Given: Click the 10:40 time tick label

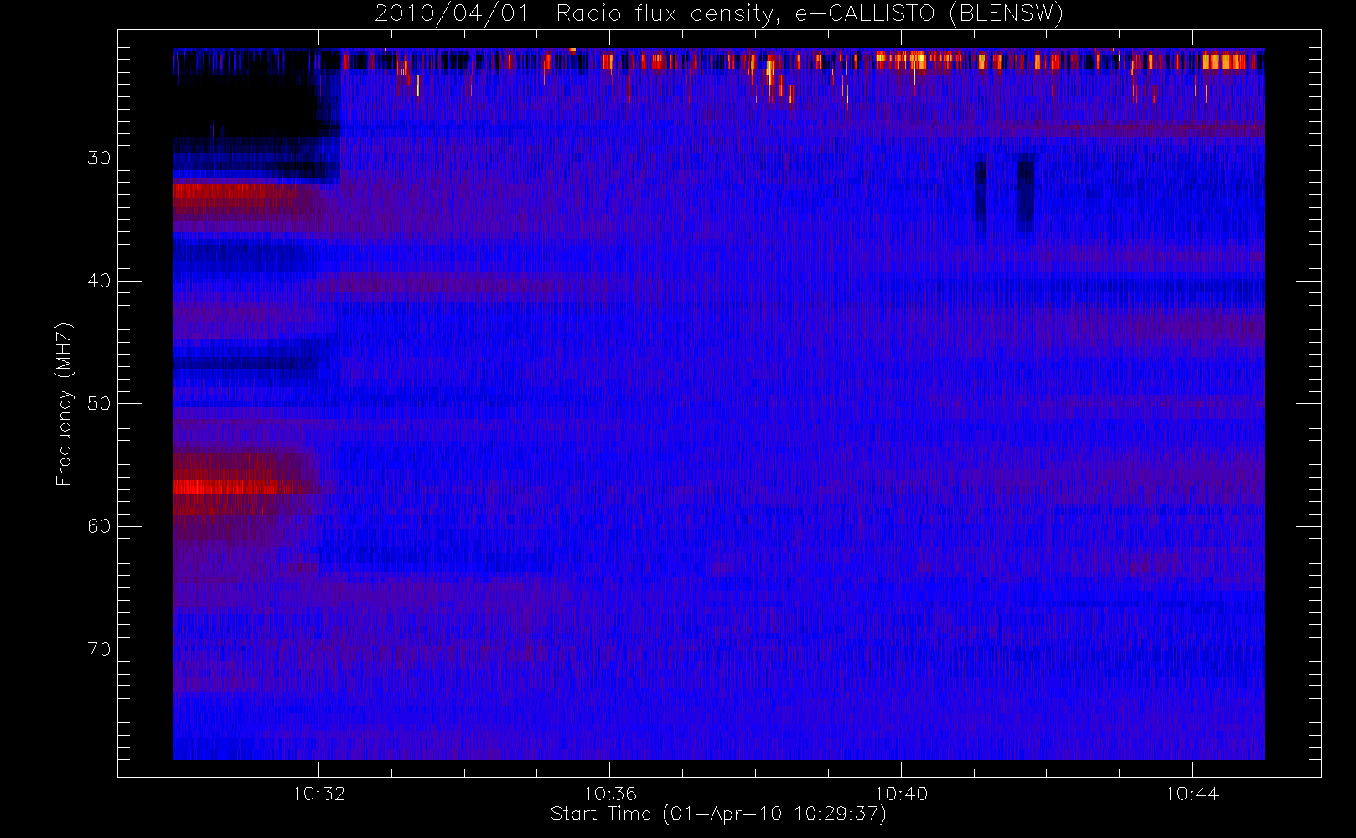Looking at the screenshot, I should [901, 794].
